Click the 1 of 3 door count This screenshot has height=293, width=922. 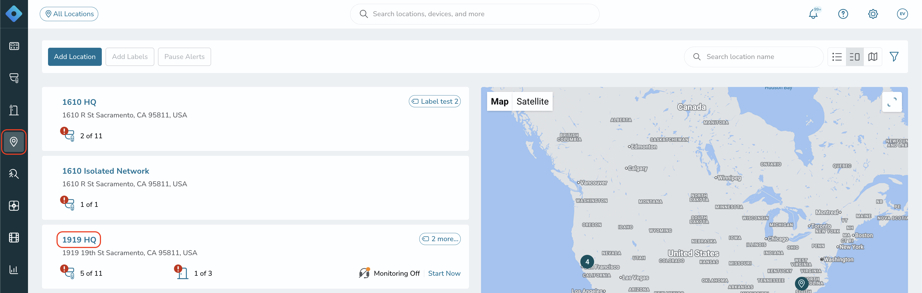203,273
